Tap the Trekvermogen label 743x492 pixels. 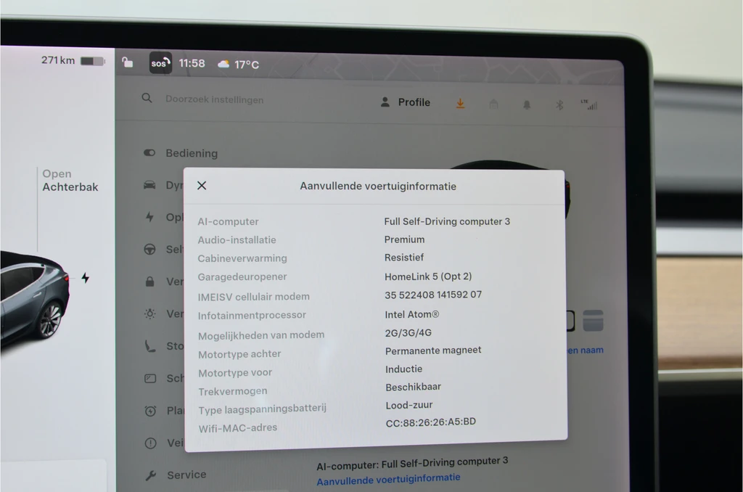233,392
